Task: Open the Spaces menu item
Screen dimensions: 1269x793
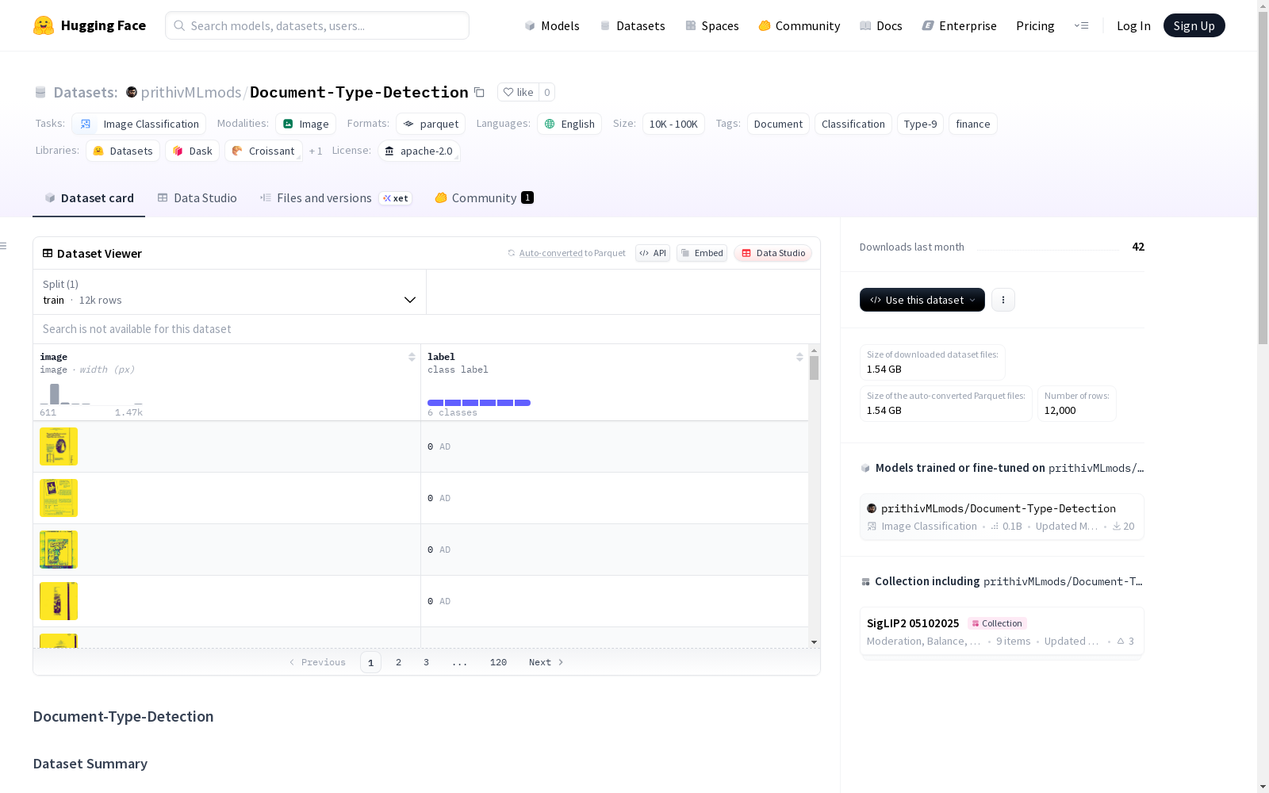Action: click(x=712, y=25)
